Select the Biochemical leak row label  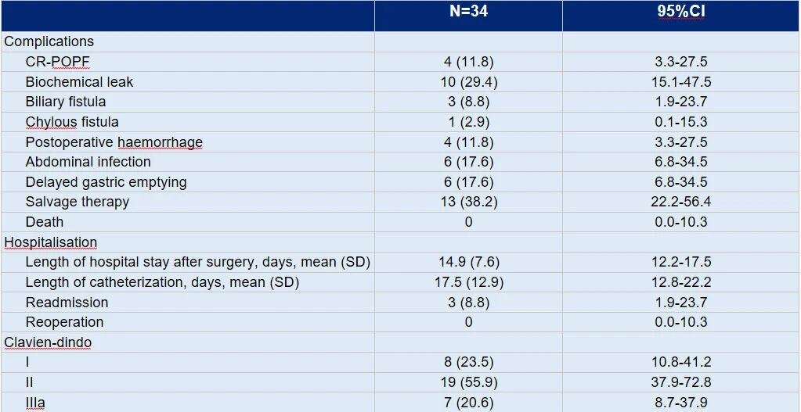tap(79, 82)
